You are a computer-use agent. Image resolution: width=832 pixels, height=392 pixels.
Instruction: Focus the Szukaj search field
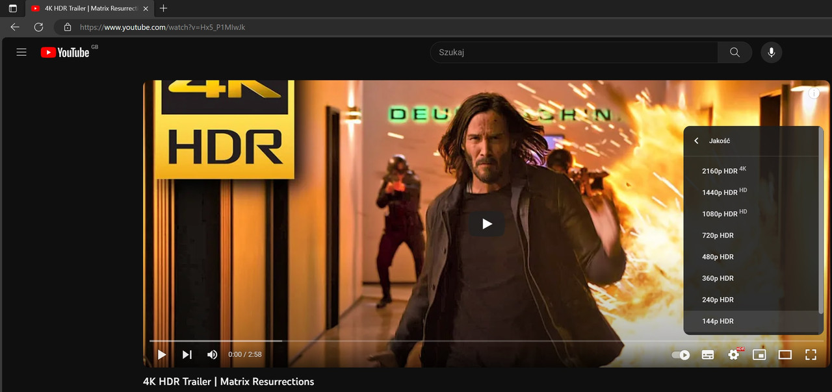574,53
